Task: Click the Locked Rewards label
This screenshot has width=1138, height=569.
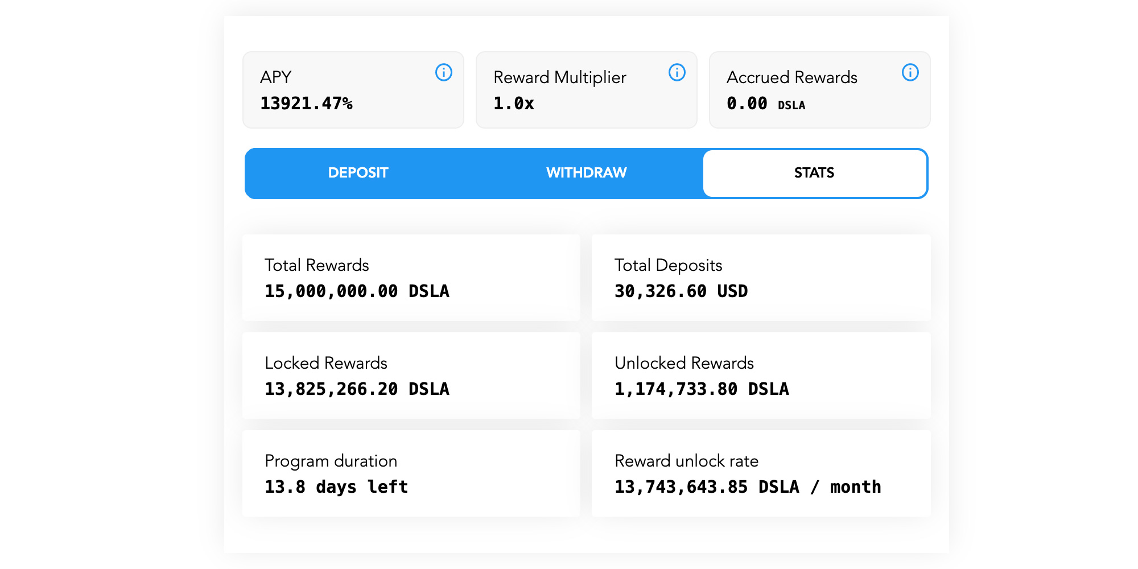Action: [326, 363]
